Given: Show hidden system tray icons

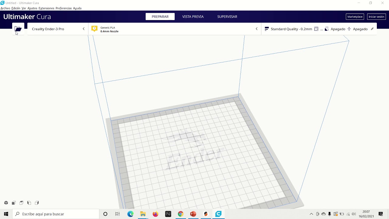Looking at the screenshot, I should click(x=312, y=214).
